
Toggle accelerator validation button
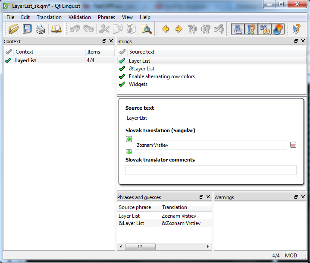pyautogui.click(x=237, y=29)
